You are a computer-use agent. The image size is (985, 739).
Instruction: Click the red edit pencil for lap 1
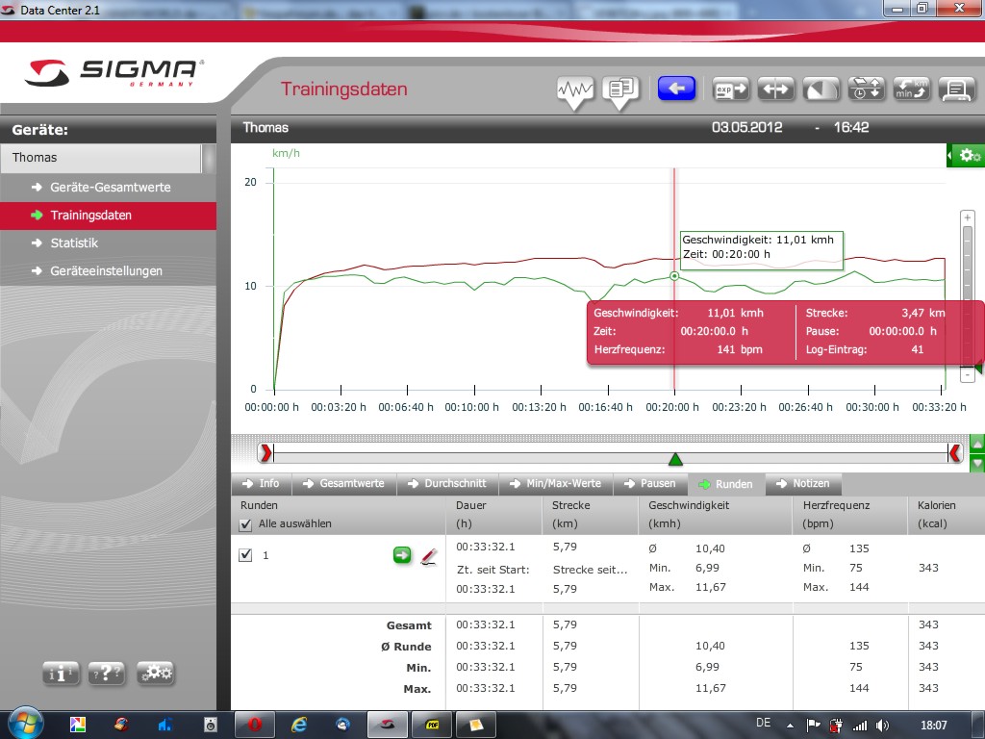pos(429,555)
